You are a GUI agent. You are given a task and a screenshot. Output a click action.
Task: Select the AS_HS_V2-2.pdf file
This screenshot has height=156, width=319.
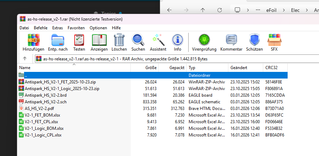click(39, 109)
